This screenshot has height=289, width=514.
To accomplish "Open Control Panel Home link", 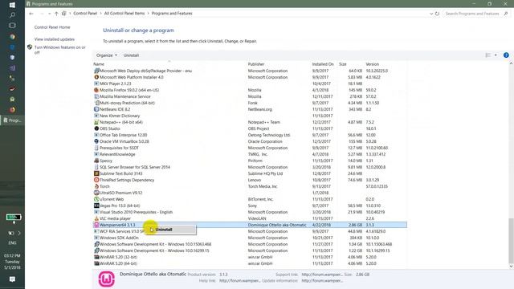I will (x=52, y=27).
